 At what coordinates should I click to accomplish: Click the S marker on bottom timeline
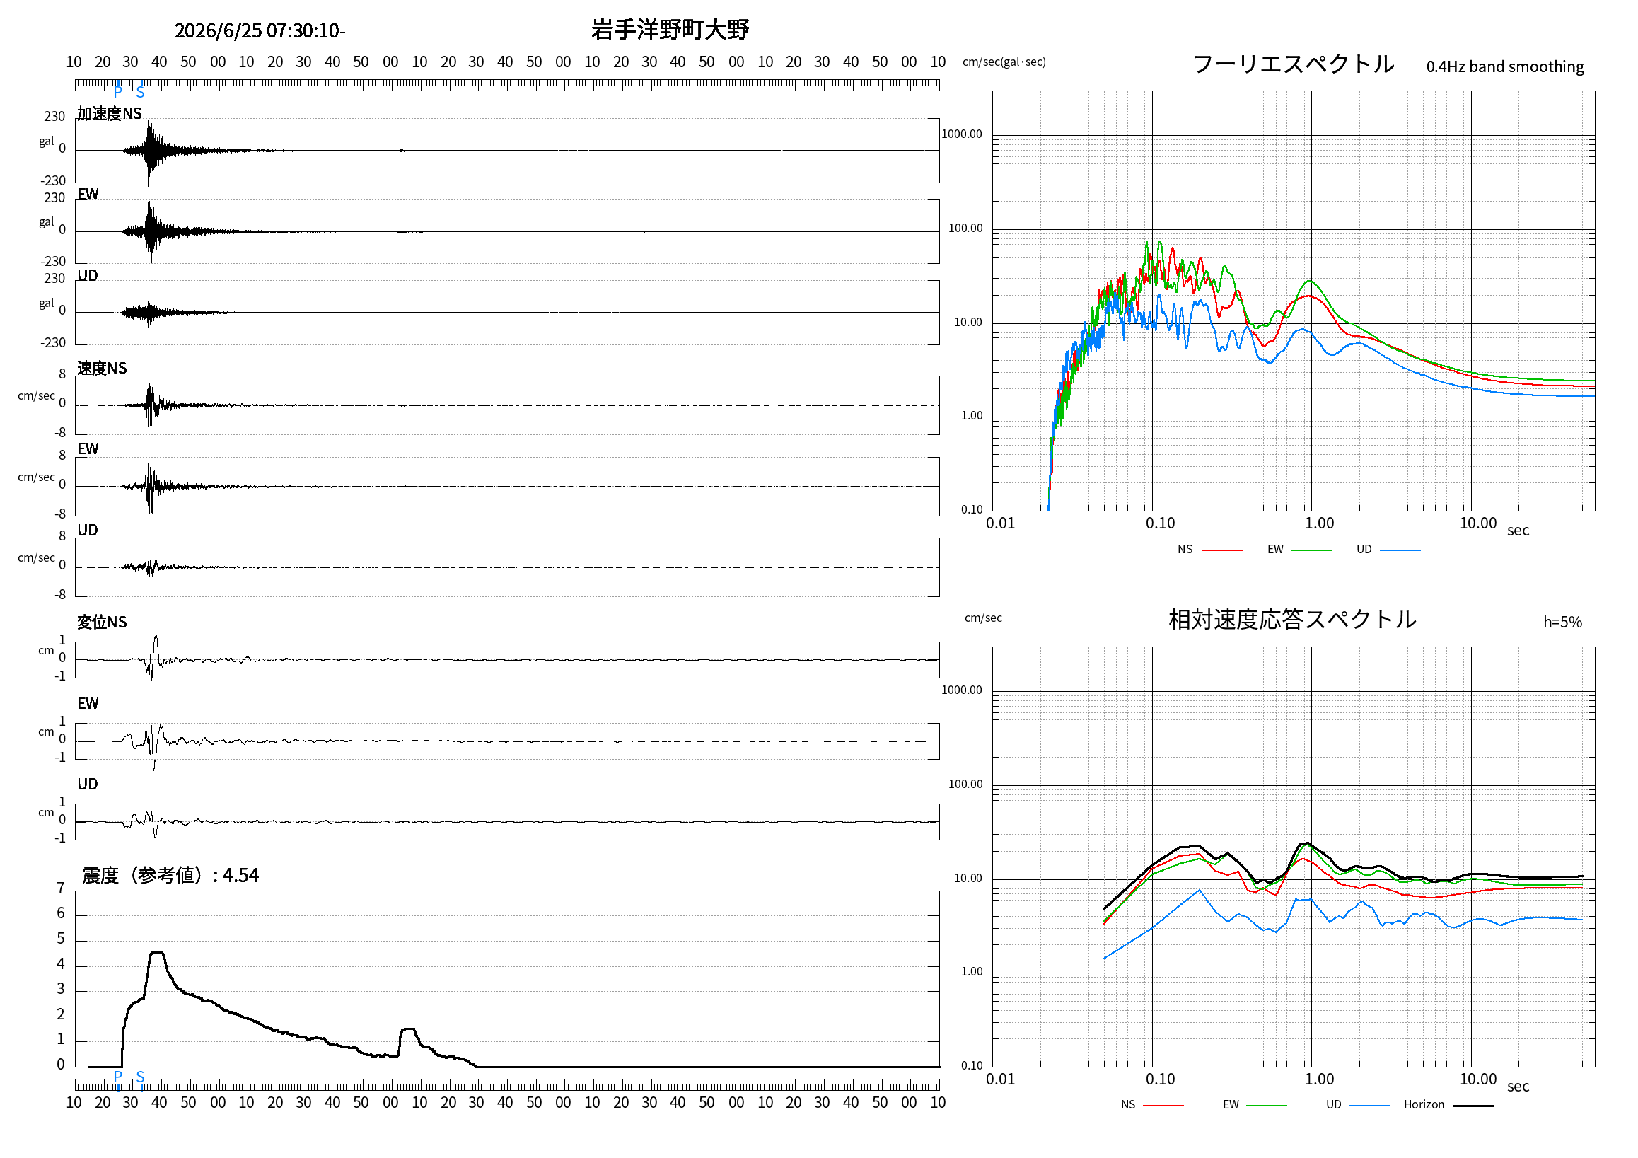pos(140,1077)
